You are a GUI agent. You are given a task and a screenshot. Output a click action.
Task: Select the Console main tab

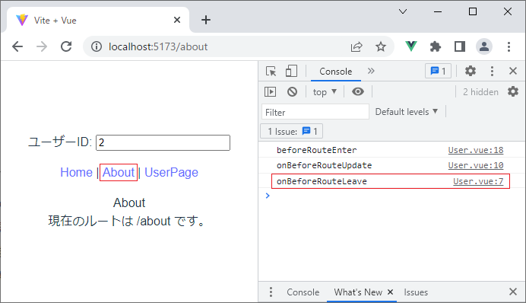[x=335, y=72]
